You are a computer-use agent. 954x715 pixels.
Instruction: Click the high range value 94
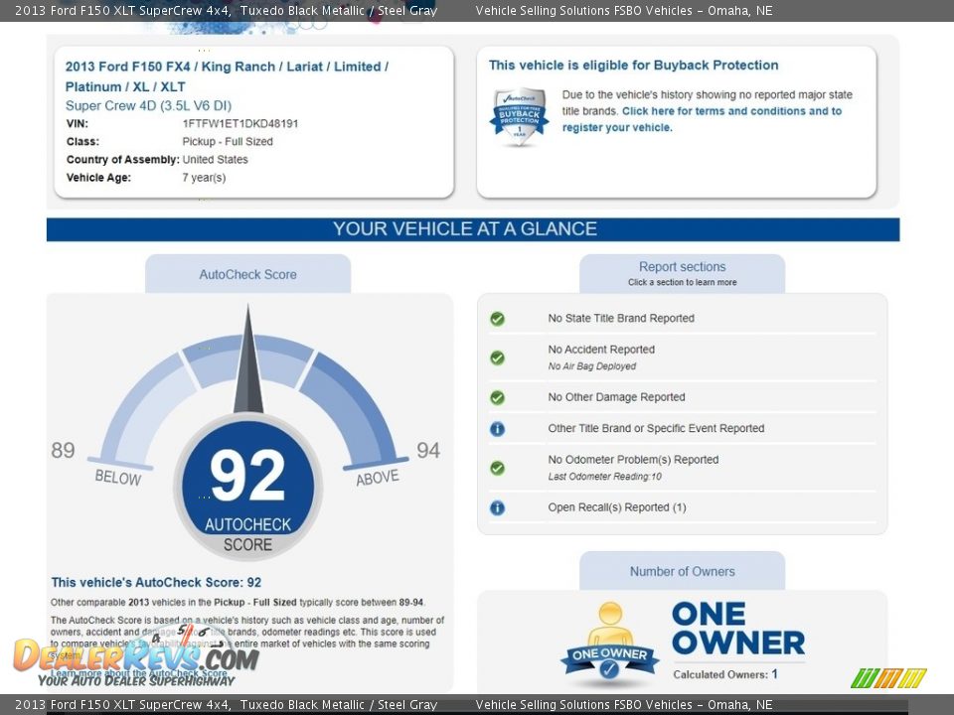pyautogui.click(x=428, y=450)
